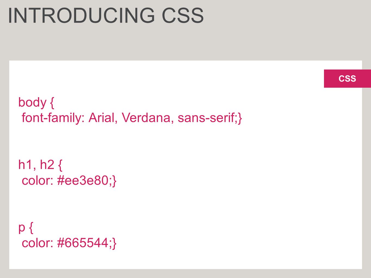Click the word color in p rule

point(37,243)
